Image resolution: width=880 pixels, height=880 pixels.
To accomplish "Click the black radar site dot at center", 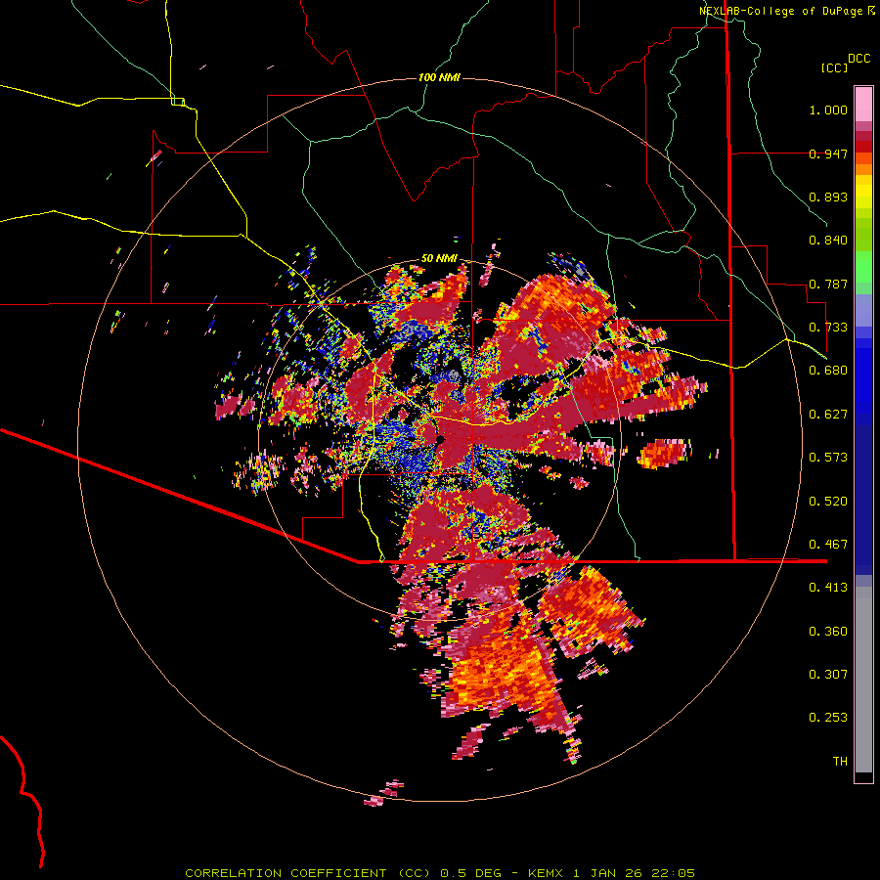I will (441, 439).
